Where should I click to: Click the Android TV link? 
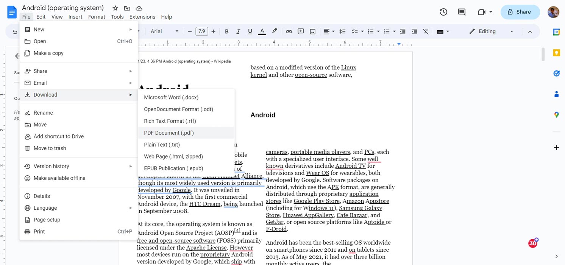pyautogui.click(x=351, y=165)
